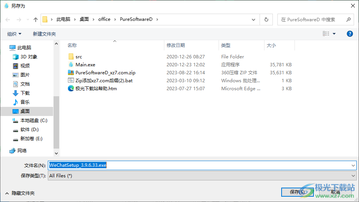Expand chevron after PureSoftwareD breadcrumb

(157, 19)
